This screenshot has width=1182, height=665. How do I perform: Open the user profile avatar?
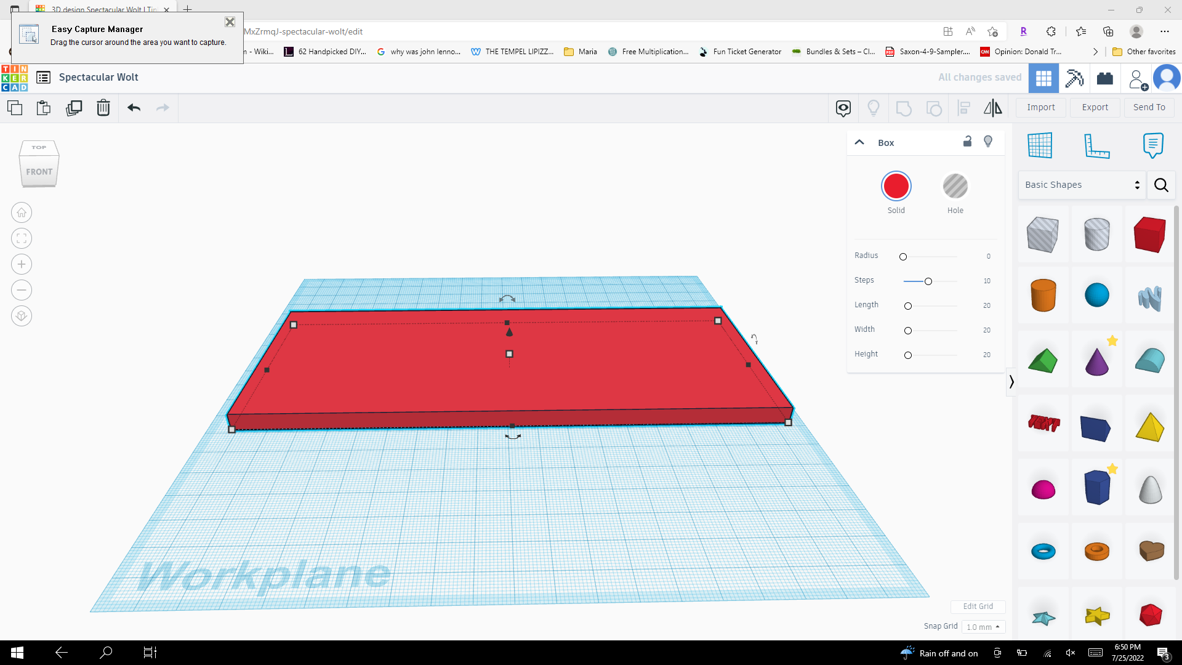[x=1166, y=78]
